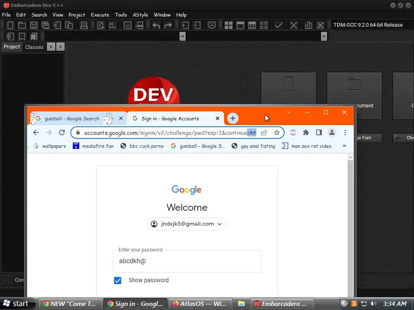
Task: Open the first empty combo box dropdown in Dev-C++
Action: click(x=182, y=36)
